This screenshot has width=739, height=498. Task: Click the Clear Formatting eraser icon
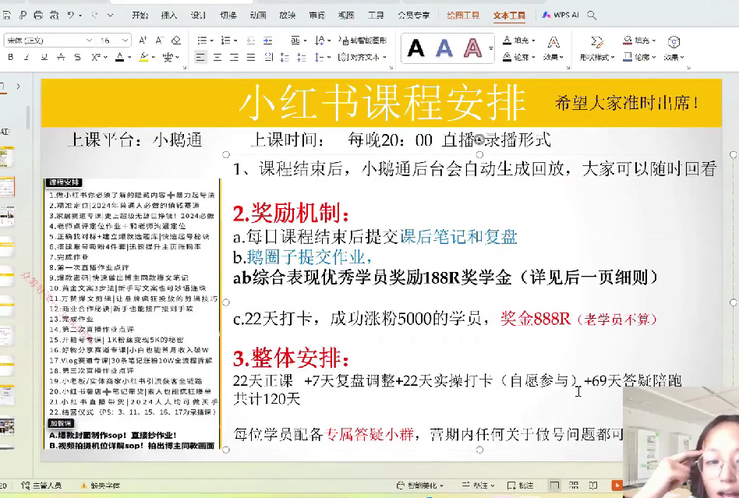[176, 41]
